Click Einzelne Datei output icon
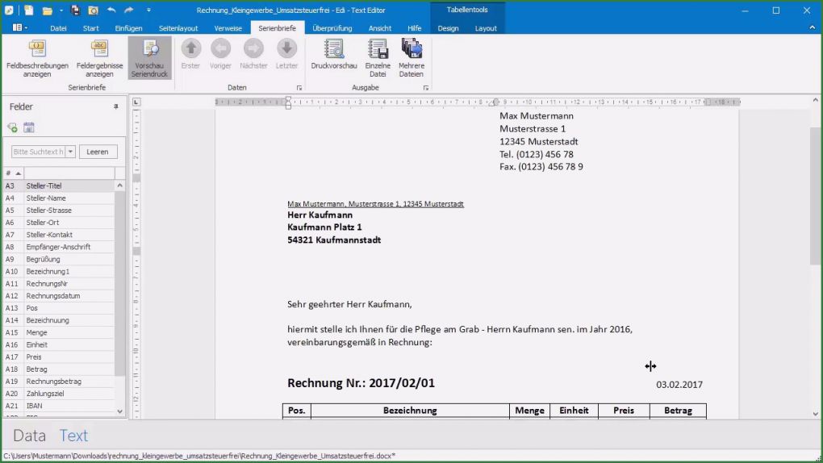The width and height of the screenshot is (823, 463). click(378, 49)
